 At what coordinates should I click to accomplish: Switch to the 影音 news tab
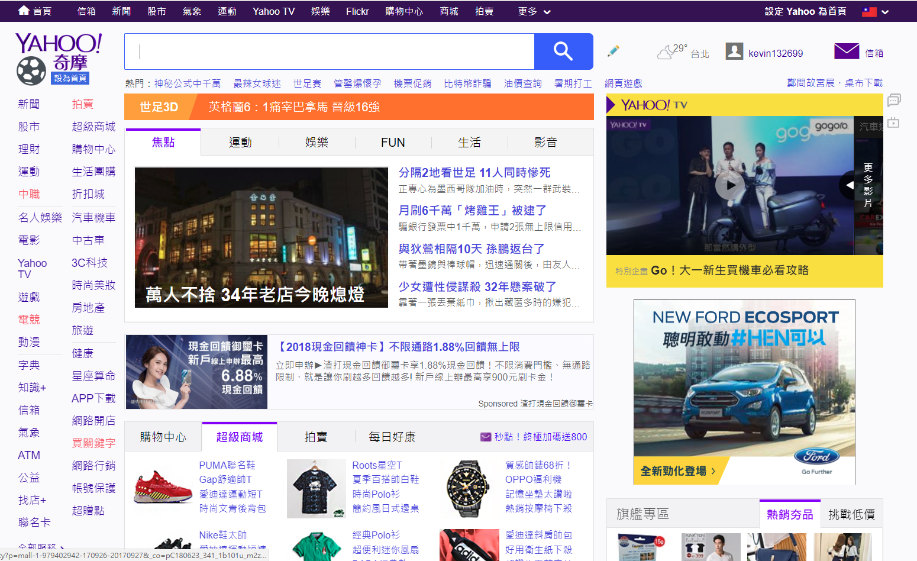coord(545,142)
